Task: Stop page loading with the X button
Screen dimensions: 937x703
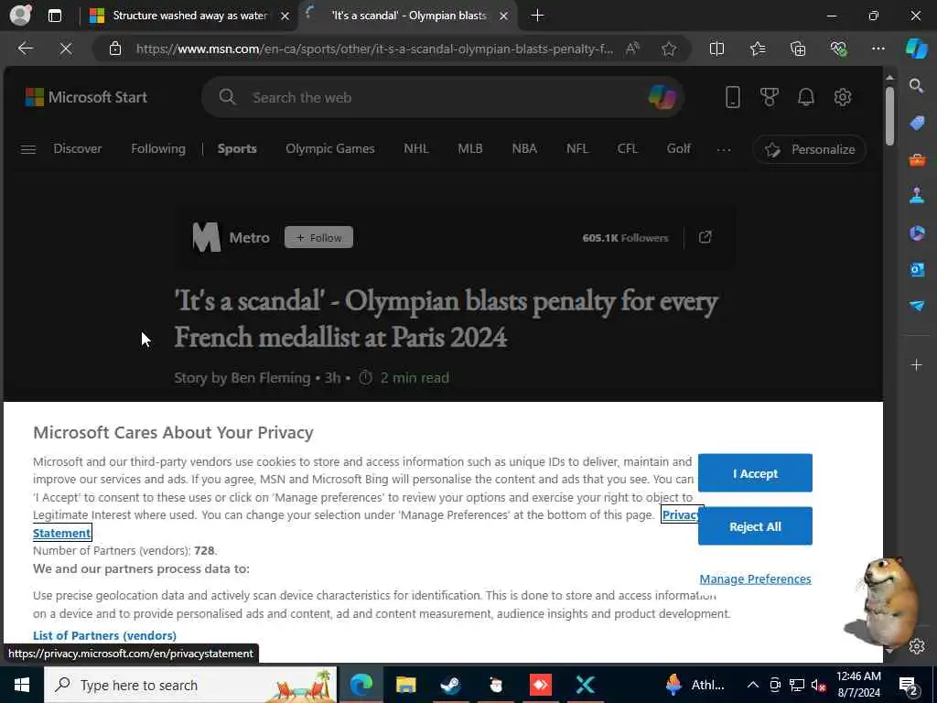Action: click(x=66, y=49)
